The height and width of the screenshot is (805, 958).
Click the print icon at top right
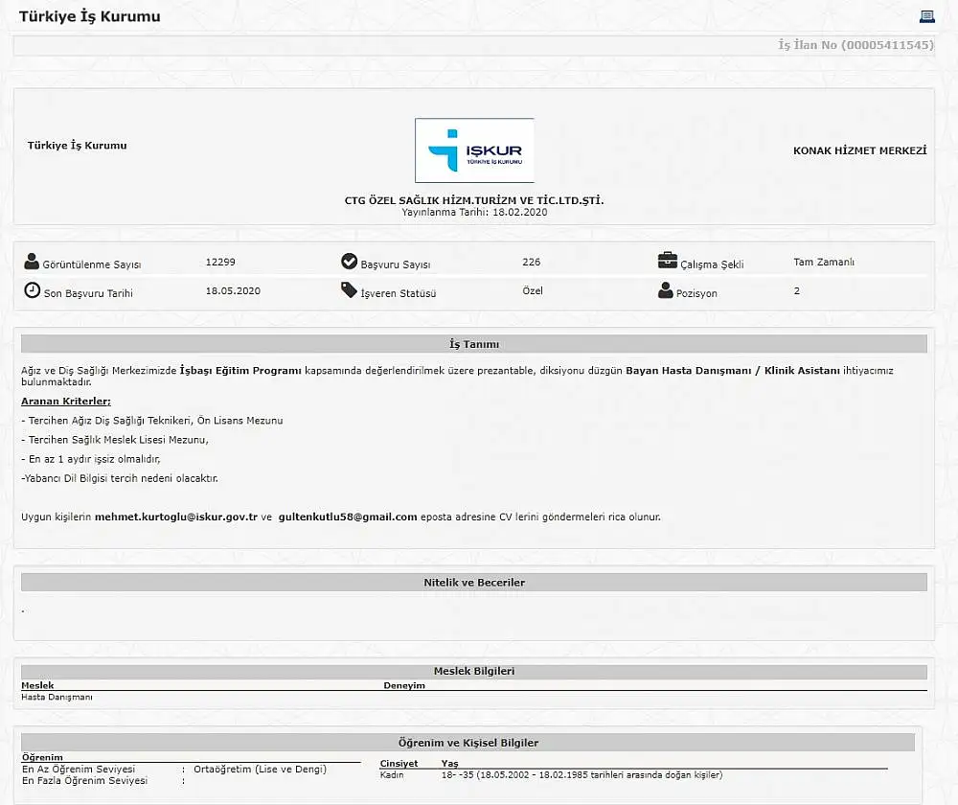point(926,16)
